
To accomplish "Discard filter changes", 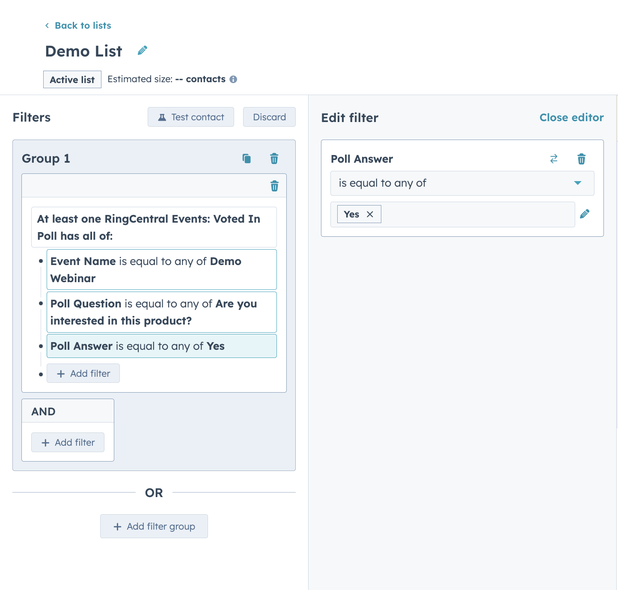I will tap(269, 117).
